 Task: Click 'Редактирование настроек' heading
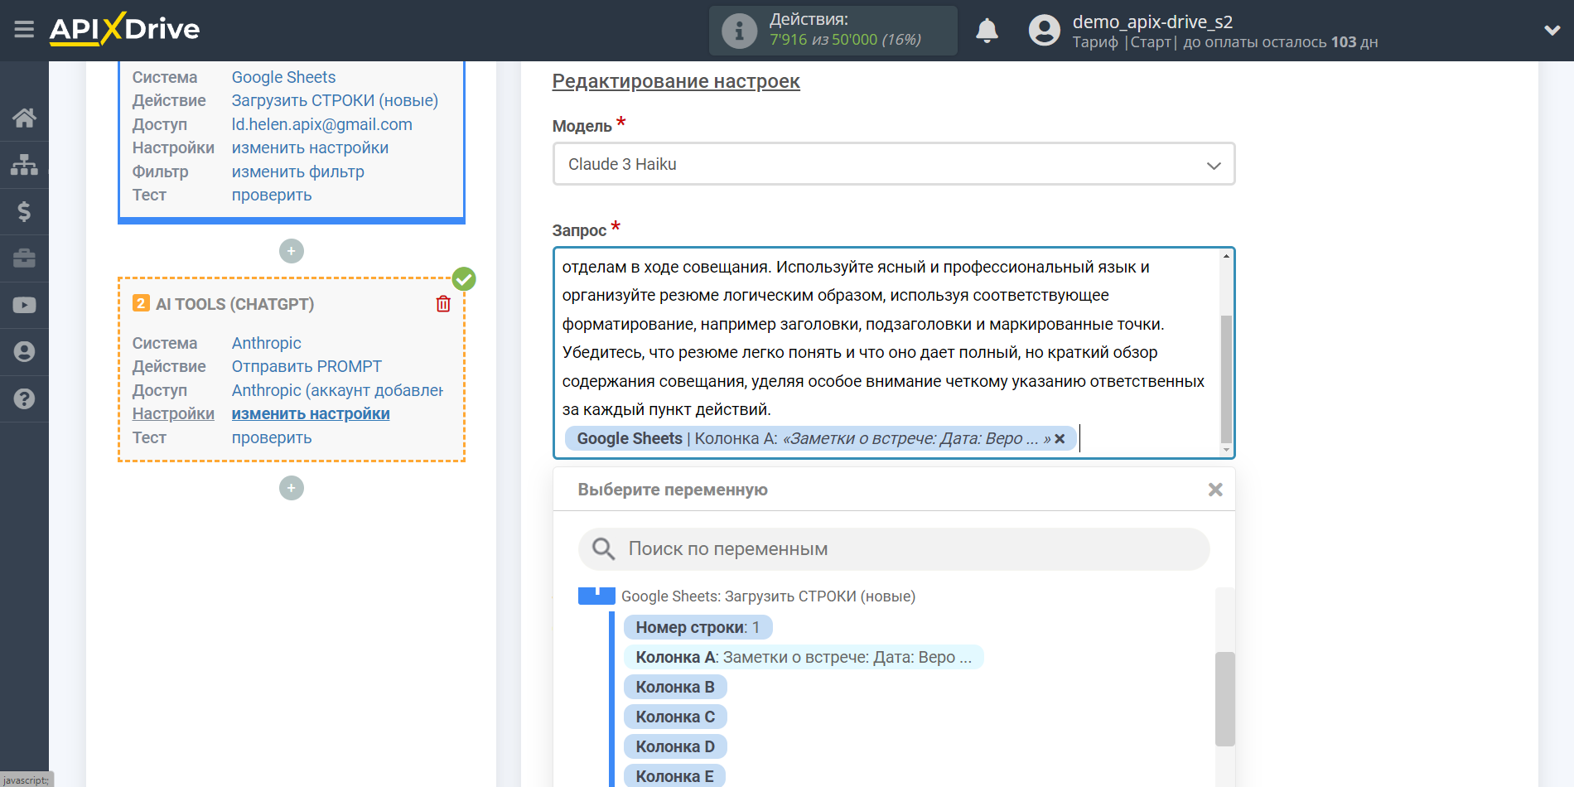pyautogui.click(x=676, y=81)
